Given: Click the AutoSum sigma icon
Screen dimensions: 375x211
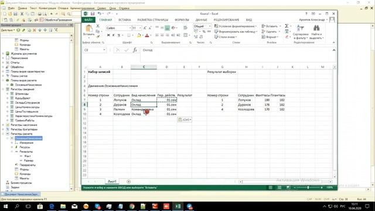Looking at the screenshot, I should click(x=287, y=26).
